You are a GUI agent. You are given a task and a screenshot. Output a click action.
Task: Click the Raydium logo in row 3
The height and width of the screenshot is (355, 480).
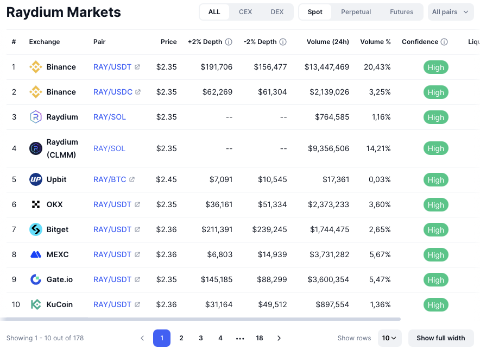click(35, 117)
